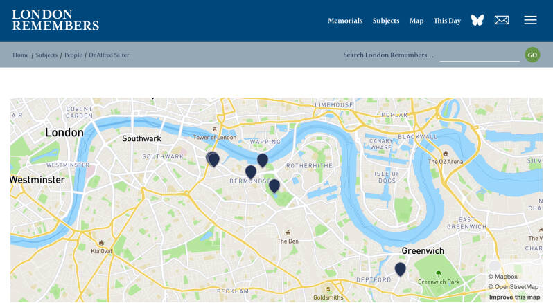The width and height of the screenshot is (553, 303).
Task: Click the Goldsmiths college icon
Action: [x=328, y=289]
